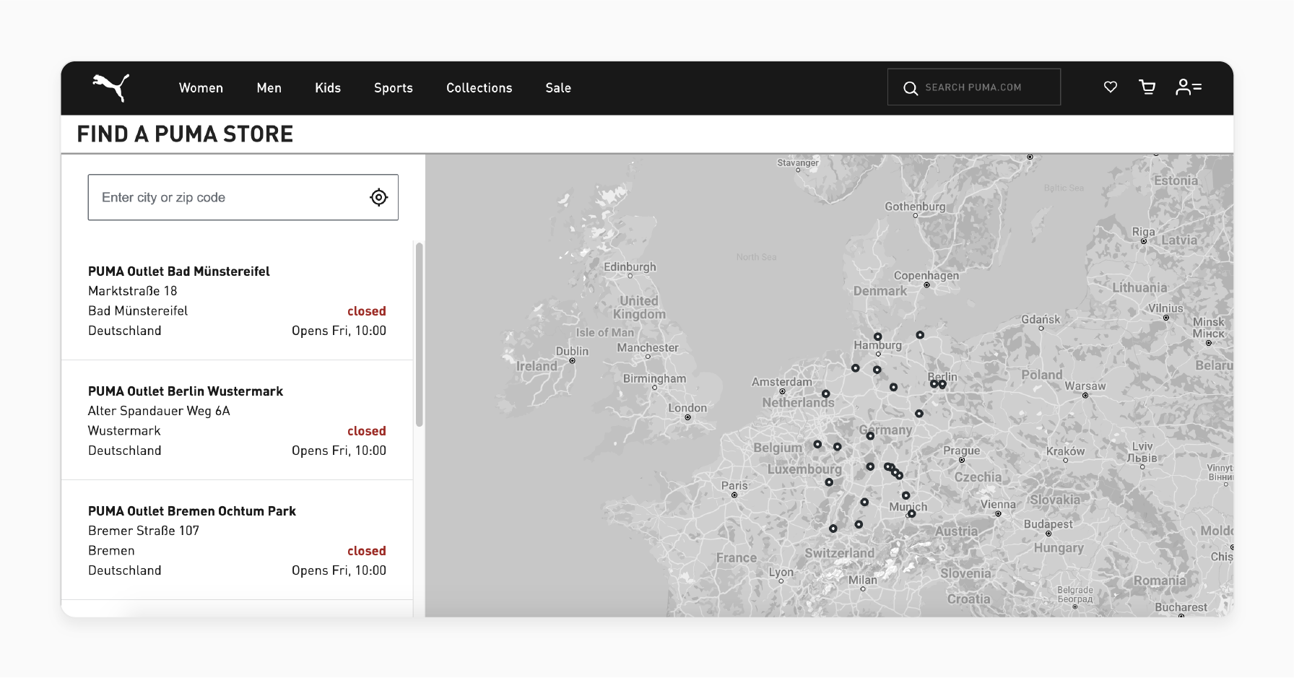Viewport: 1294px width, 678px height.
Task: Click the store marker near Luxembourg
Action: (829, 482)
